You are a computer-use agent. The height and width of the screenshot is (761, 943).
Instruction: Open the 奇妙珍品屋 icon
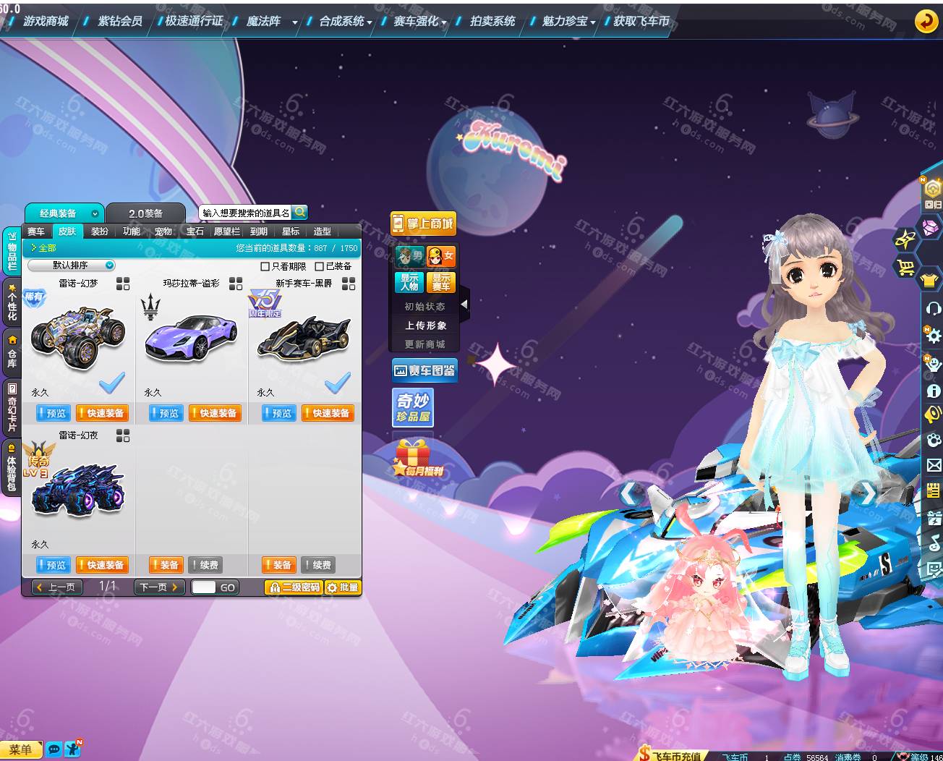click(413, 407)
